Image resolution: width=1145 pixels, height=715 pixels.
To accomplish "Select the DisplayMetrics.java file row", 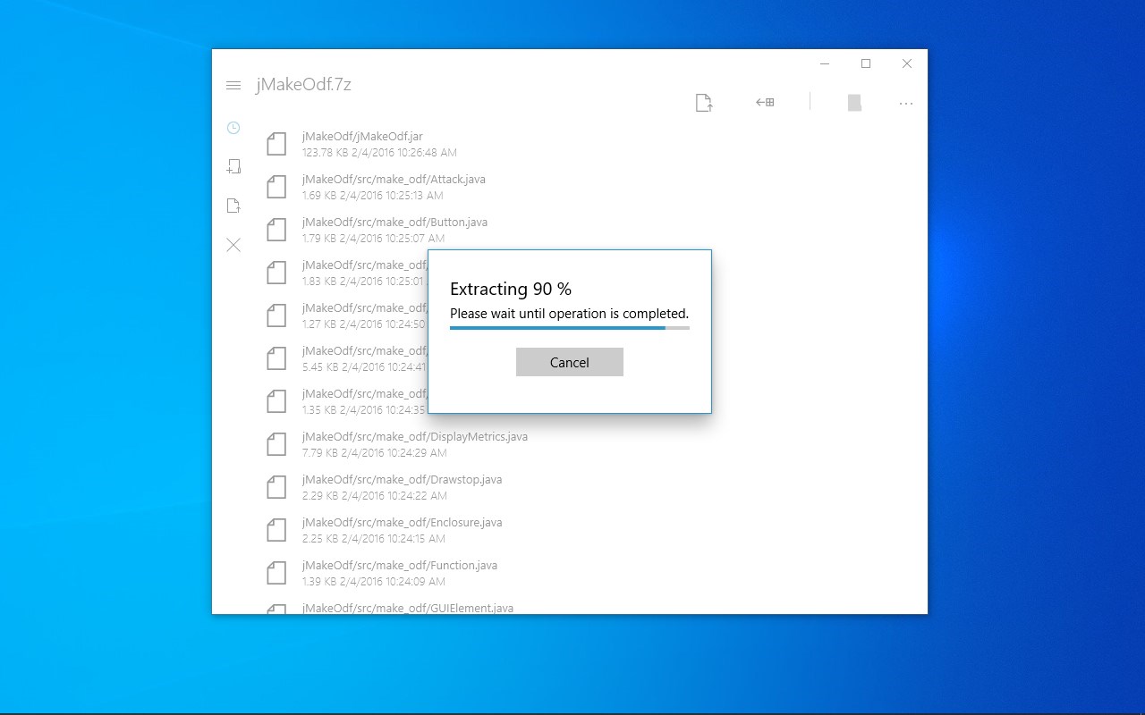I will click(x=590, y=444).
